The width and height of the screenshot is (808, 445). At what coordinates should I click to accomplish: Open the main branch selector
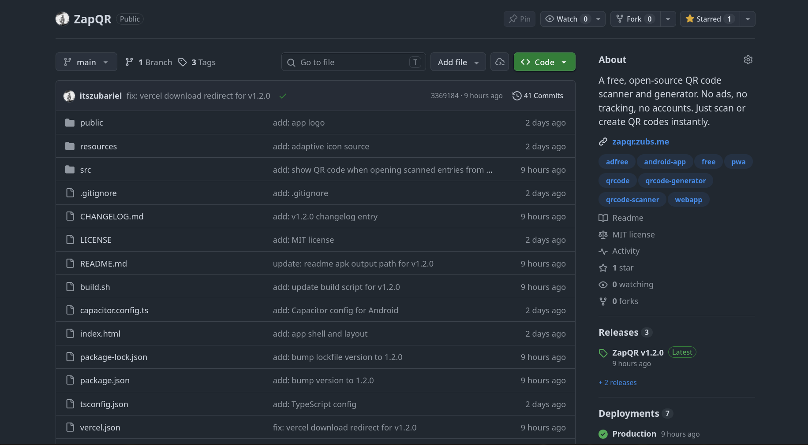[86, 62]
